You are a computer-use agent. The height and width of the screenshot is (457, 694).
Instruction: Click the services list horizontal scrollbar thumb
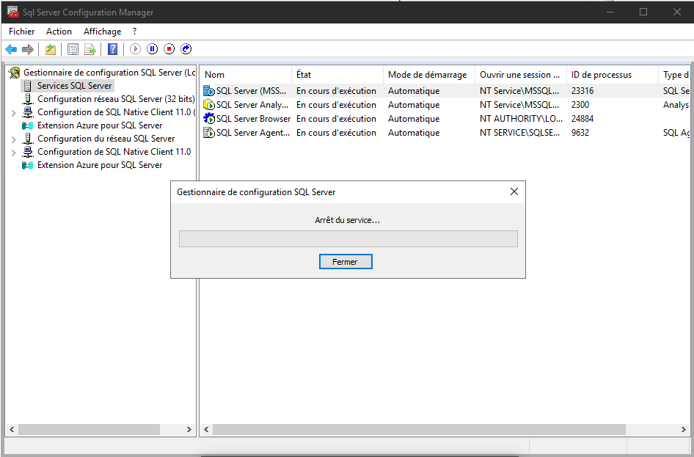click(419, 430)
